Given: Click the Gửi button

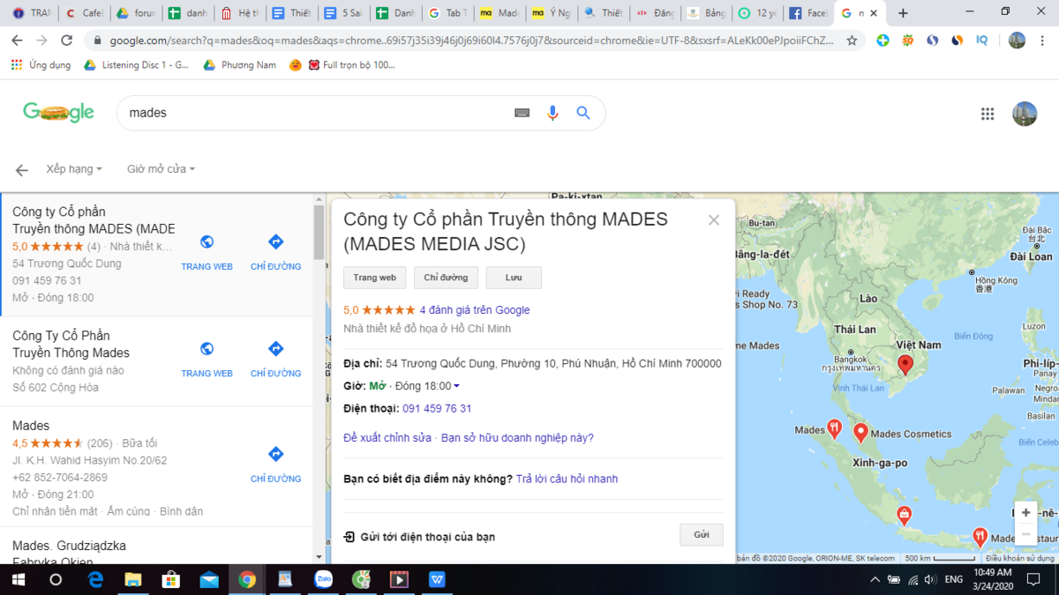Looking at the screenshot, I should click(702, 535).
